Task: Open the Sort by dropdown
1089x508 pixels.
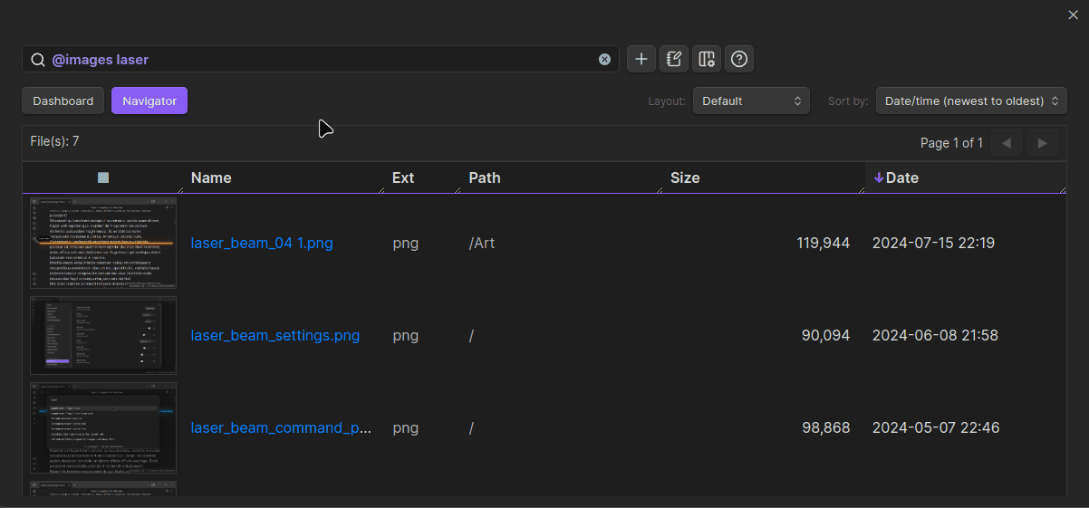Action: tap(971, 101)
